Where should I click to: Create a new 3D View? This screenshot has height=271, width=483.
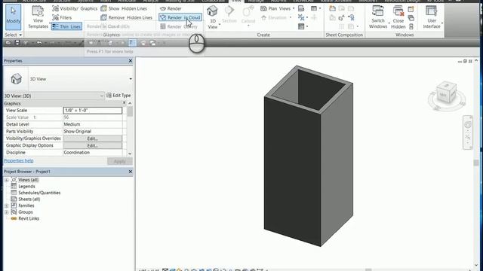pos(213,17)
